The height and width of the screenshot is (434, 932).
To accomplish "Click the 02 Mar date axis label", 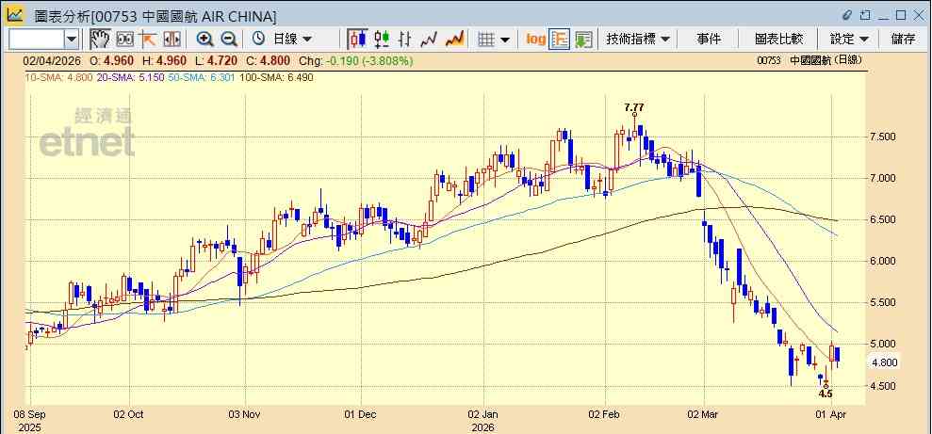I will [x=704, y=414].
